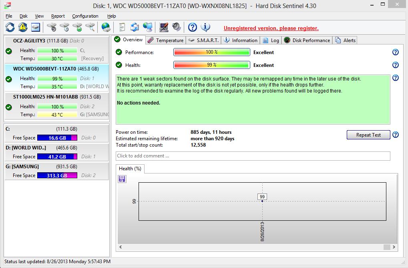Click the globe over disk toolbar icon
The height and width of the screenshot is (268, 408).
point(106,27)
